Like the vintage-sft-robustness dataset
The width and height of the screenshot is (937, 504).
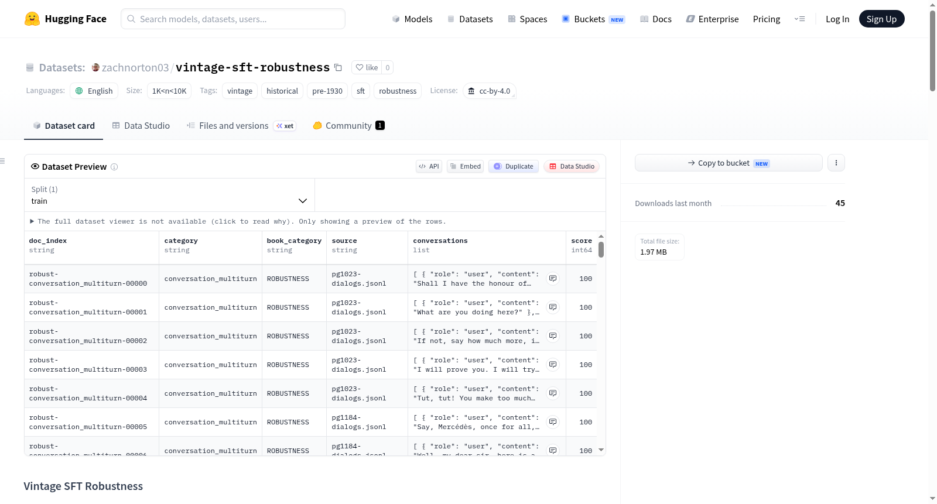[x=367, y=67]
